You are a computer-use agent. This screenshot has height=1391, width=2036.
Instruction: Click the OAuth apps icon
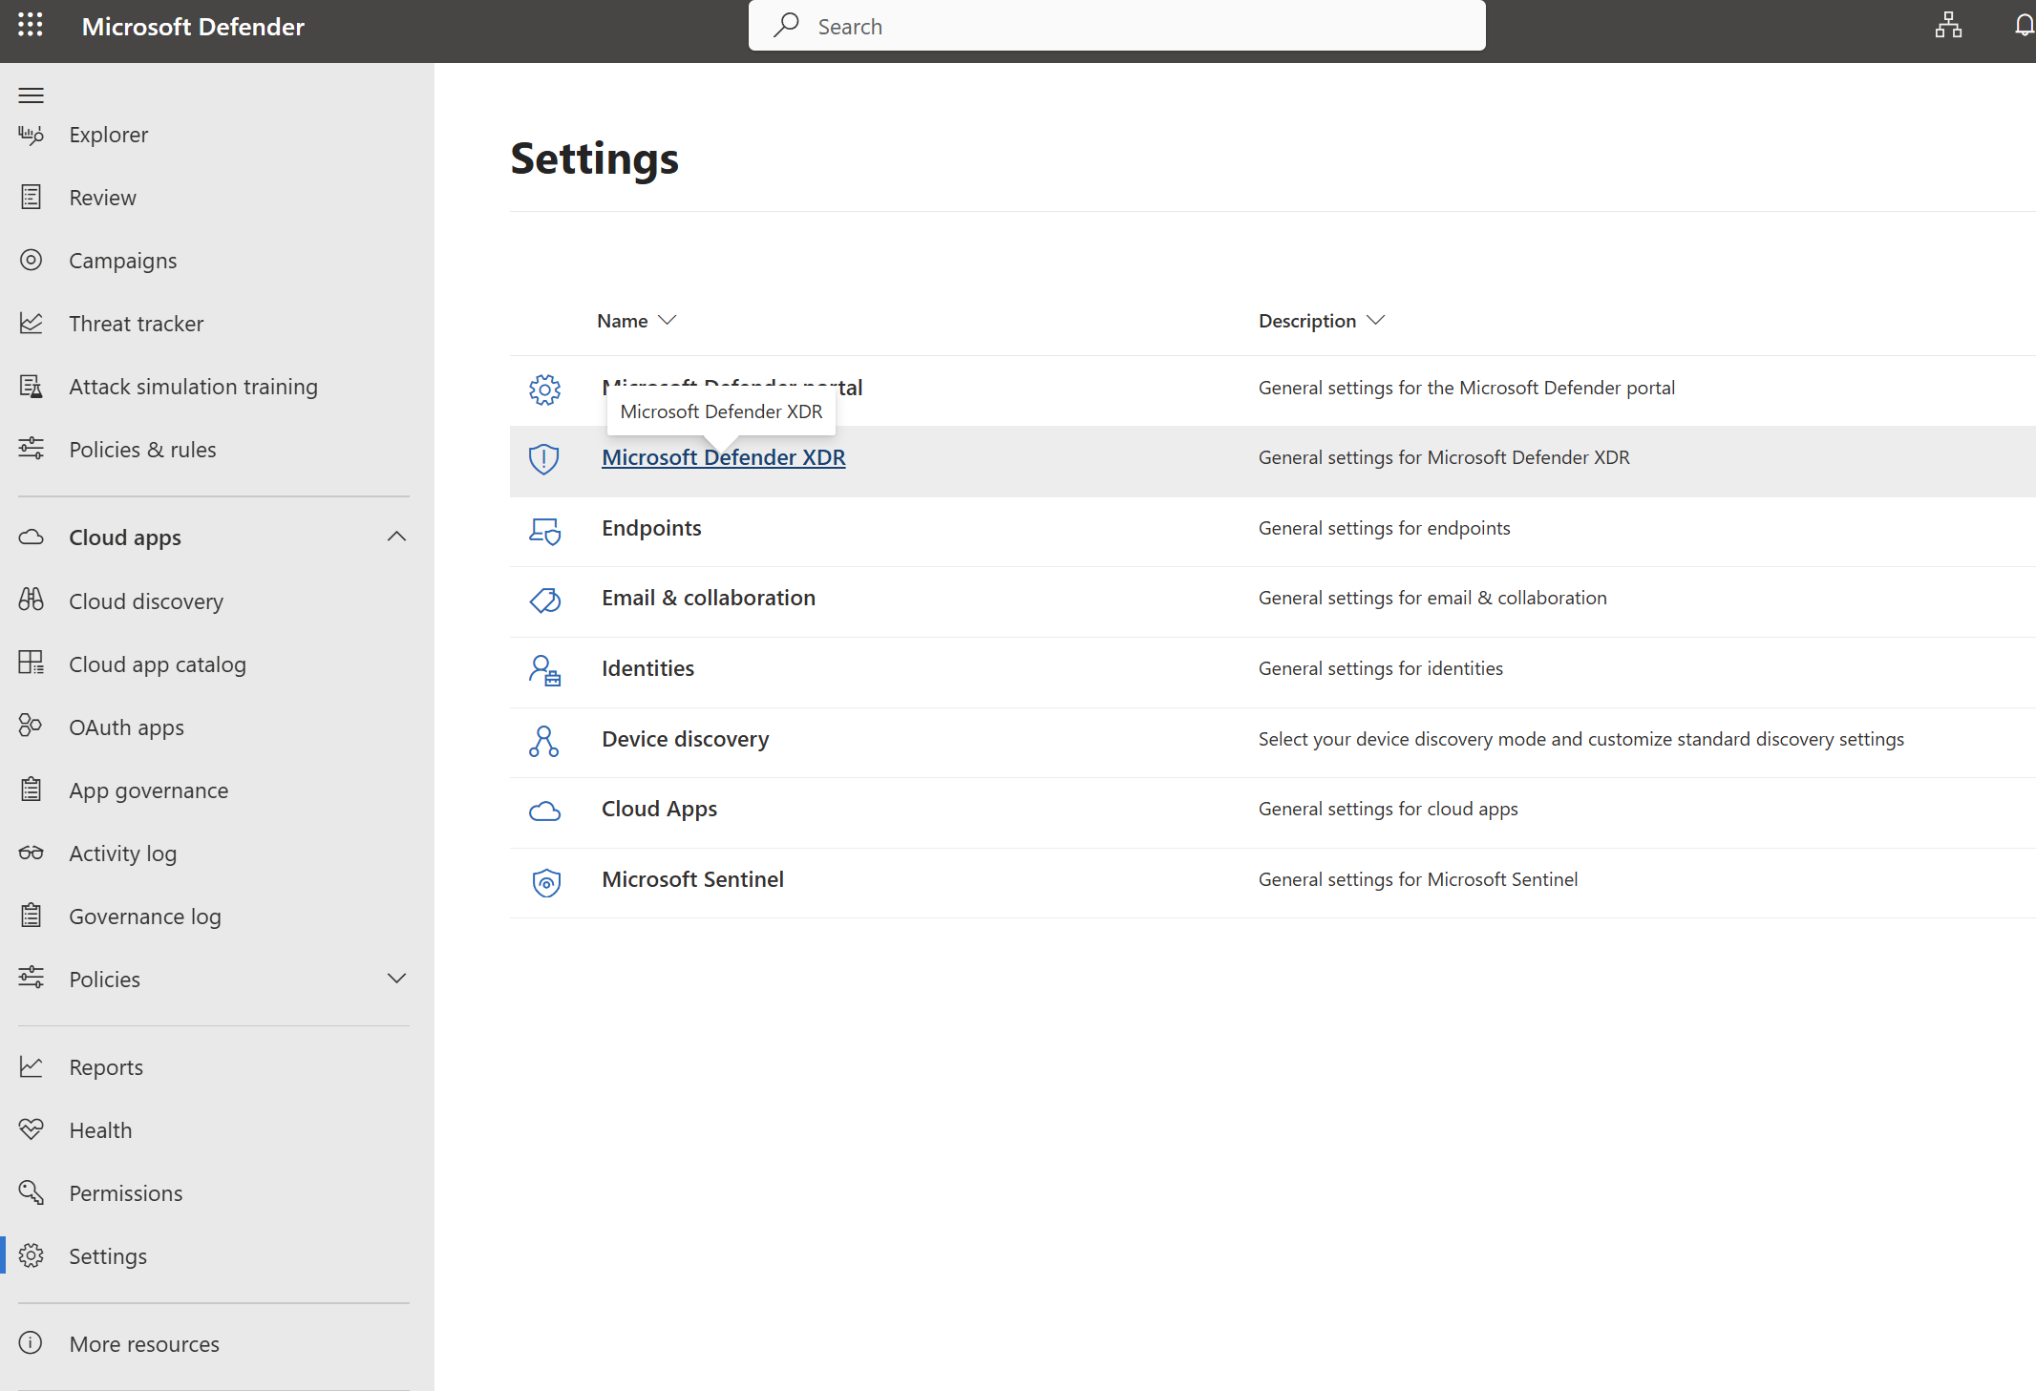coord(32,727)
